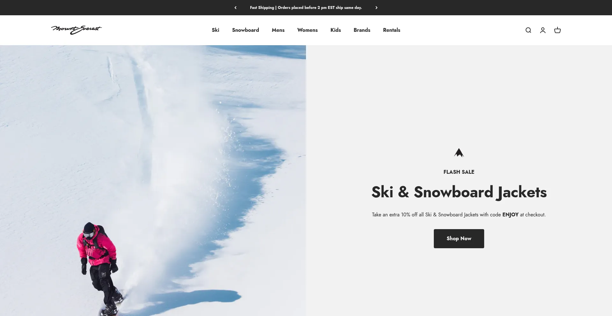
Task: Expand the Kids navigation item
Action: pos(336,30)
